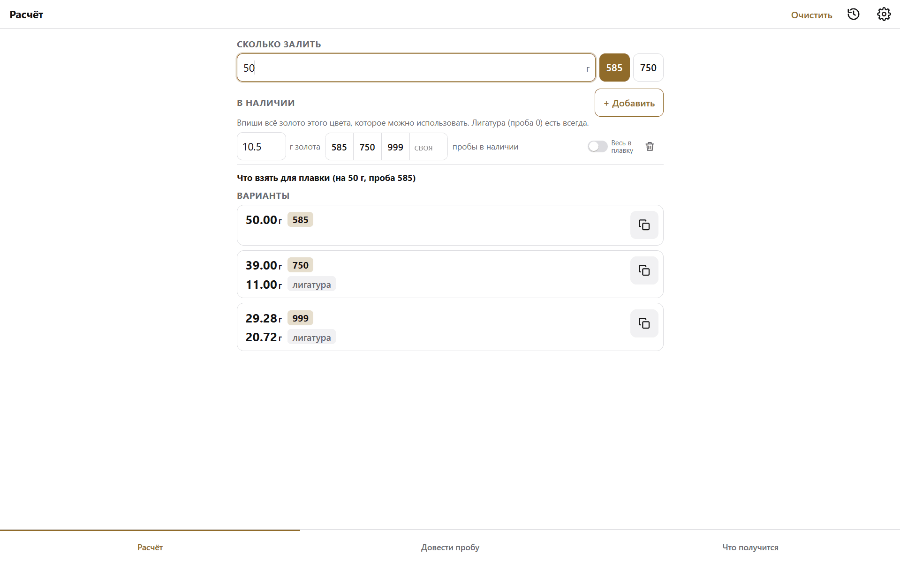Focus the custom 'своя' purity field
The height and width of the screenshot is (562, 900).
click(x=428, y=147)
